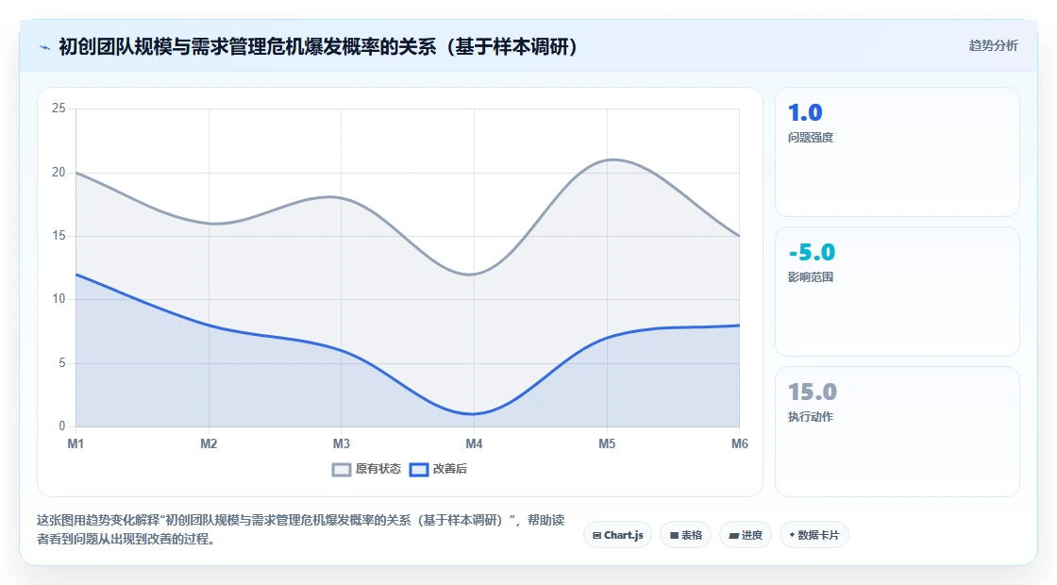Click the 15 y-axis value
The image size is (1057, 585).
point(59,236)
